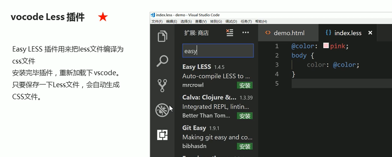Install the Easy LESS extension
This screenshot has height=157, width=392.
245,86
